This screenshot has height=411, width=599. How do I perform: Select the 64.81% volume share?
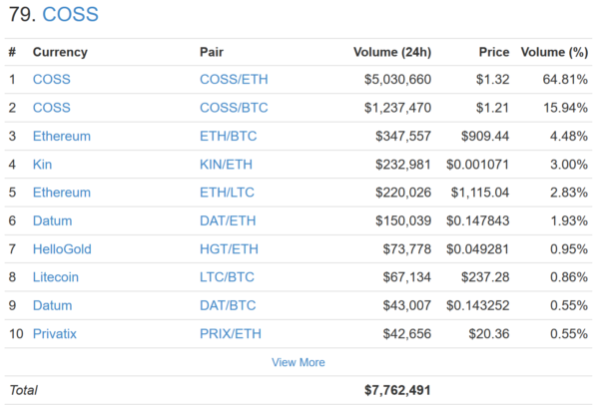565,80
